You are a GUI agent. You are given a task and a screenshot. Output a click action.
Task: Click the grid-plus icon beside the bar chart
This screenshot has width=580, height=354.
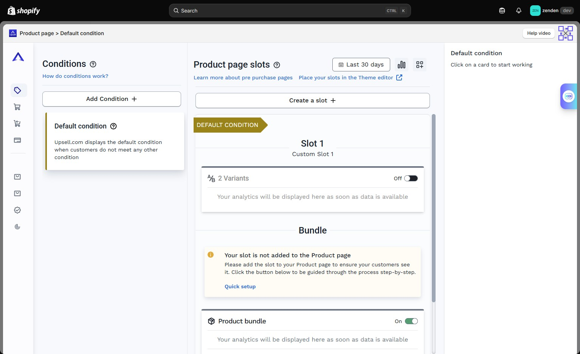(420, 65)
